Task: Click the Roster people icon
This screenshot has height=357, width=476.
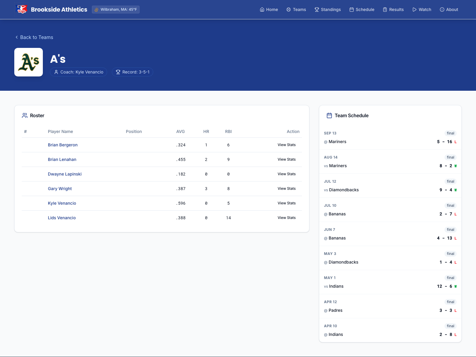Action: click(25, 115)
